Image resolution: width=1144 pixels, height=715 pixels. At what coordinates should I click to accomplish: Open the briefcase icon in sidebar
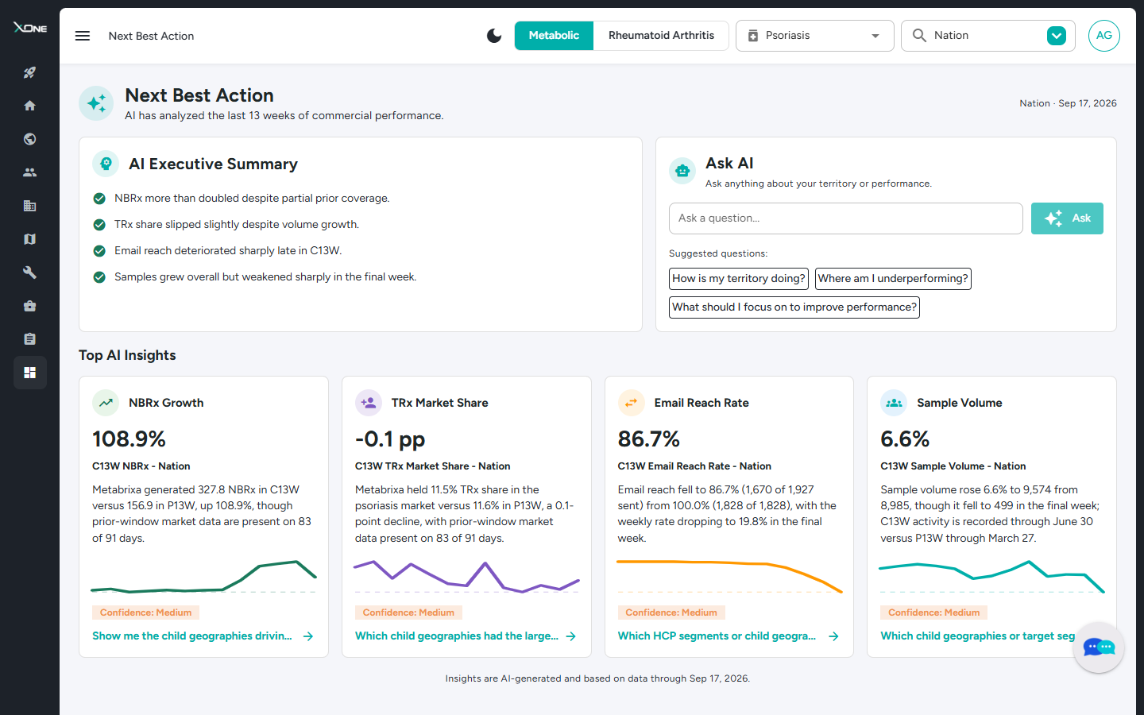pyautogui.click(x=29, y=306)
